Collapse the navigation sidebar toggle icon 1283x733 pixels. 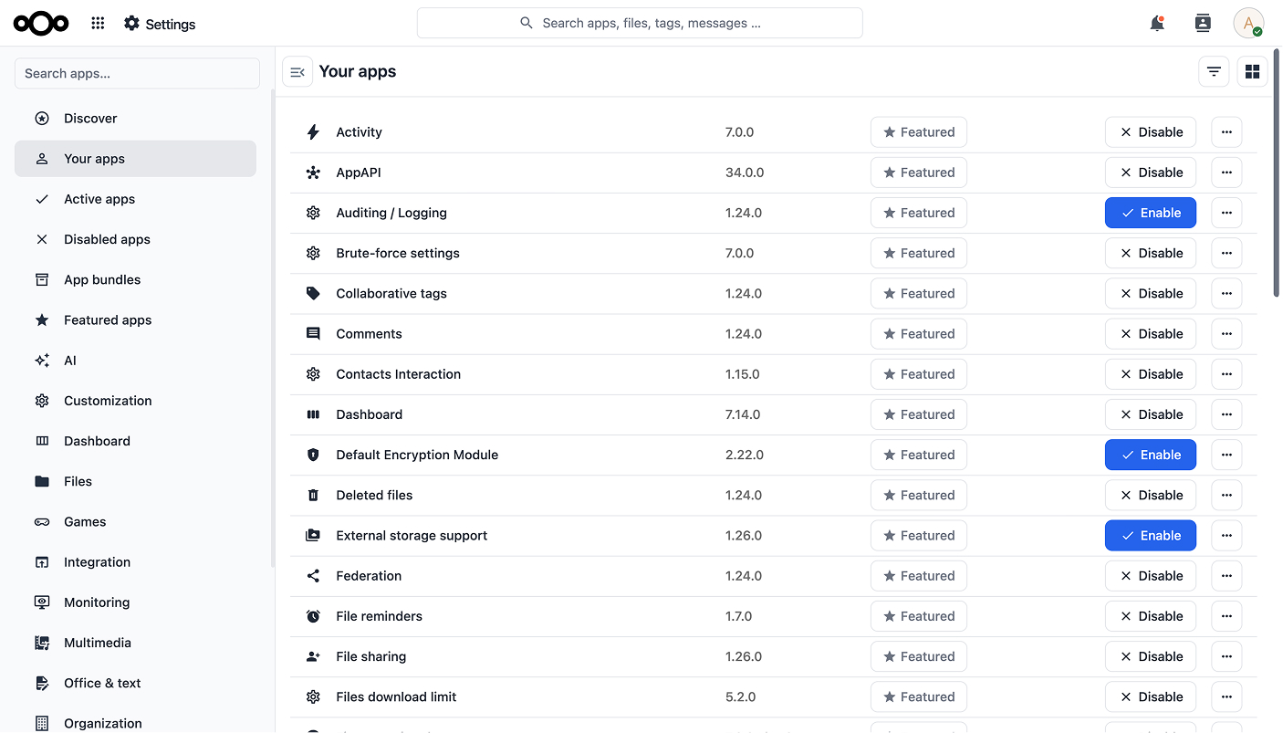tap(297, 72)
